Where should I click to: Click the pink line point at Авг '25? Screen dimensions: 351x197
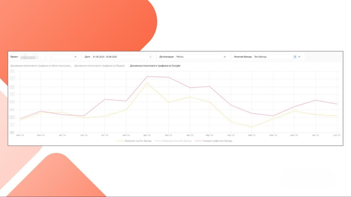[x=315, y=100]
